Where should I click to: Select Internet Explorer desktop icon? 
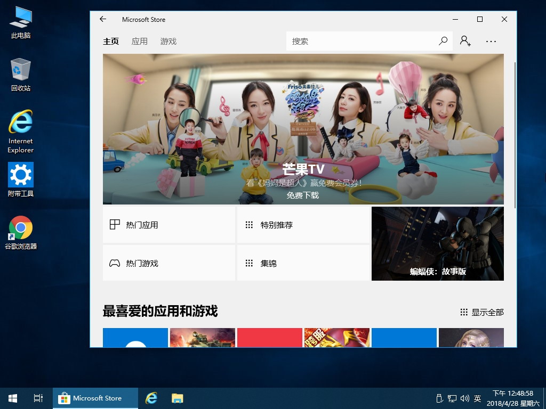point(21,132)
